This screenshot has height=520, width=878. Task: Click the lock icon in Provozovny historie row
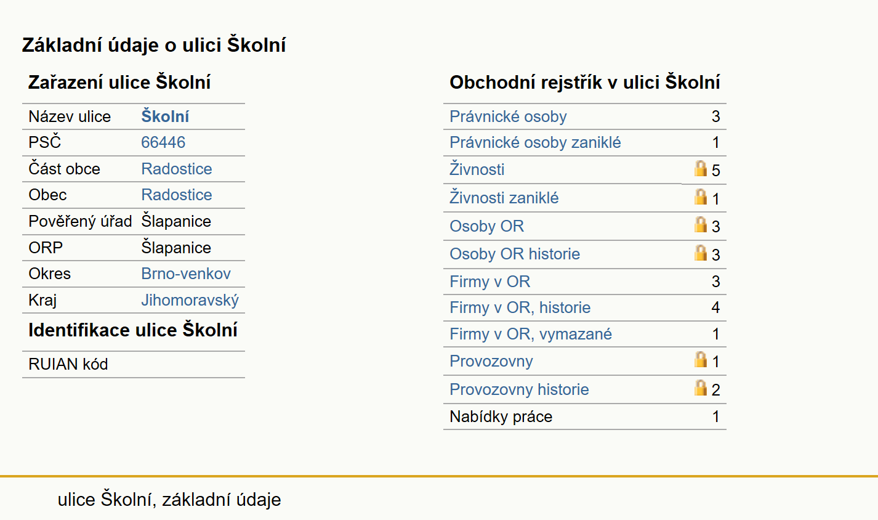pyautogui.click(x=701, y=388)
